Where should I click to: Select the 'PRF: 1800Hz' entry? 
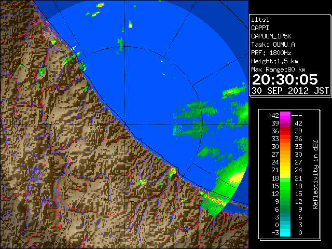271,53
